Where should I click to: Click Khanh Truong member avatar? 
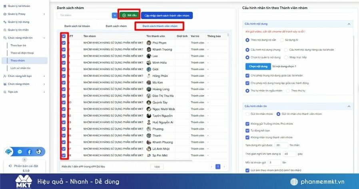click(149, 49)
